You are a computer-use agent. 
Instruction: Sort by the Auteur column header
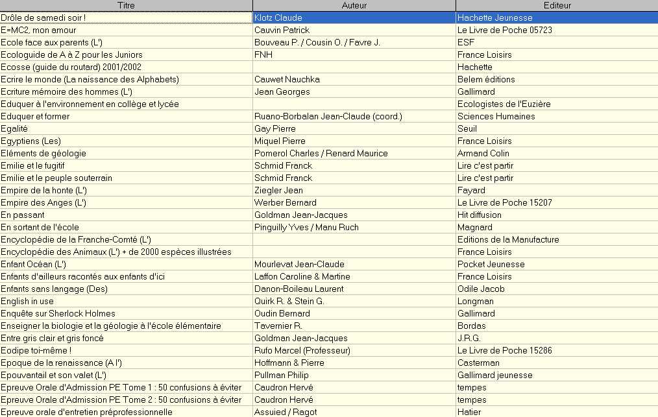pos(354,5)
